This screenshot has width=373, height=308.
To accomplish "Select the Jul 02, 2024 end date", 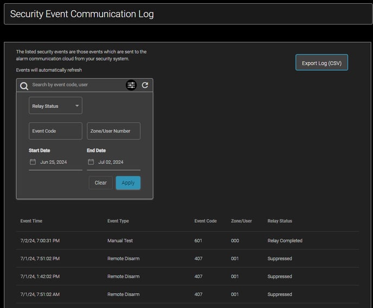I will click(111, 162).
